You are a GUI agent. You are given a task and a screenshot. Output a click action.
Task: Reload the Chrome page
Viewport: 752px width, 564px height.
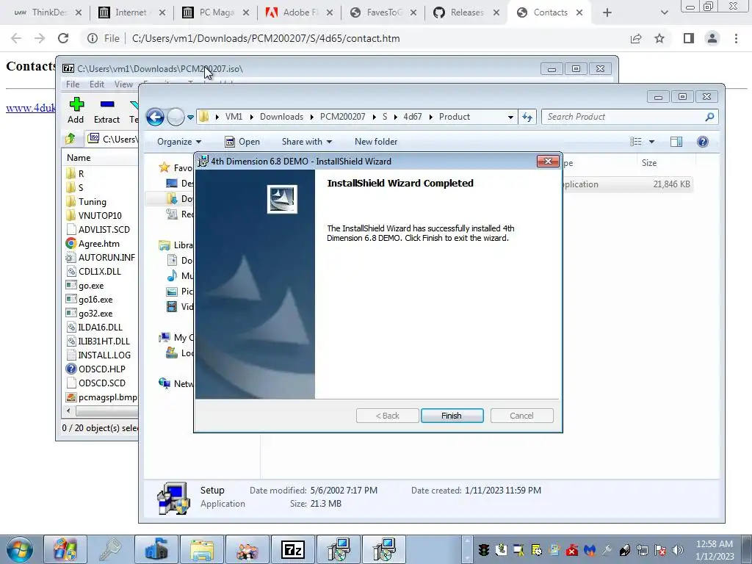click(x=63, y=38)
